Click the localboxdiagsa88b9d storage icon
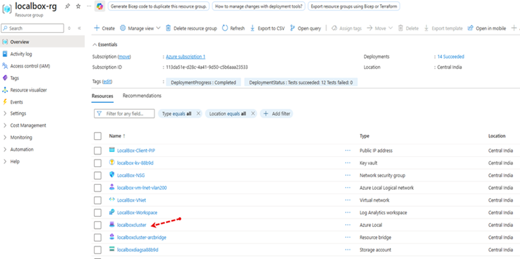Image resolution: width=520 pixels, height=259 pixels. [x=112, y=249]
